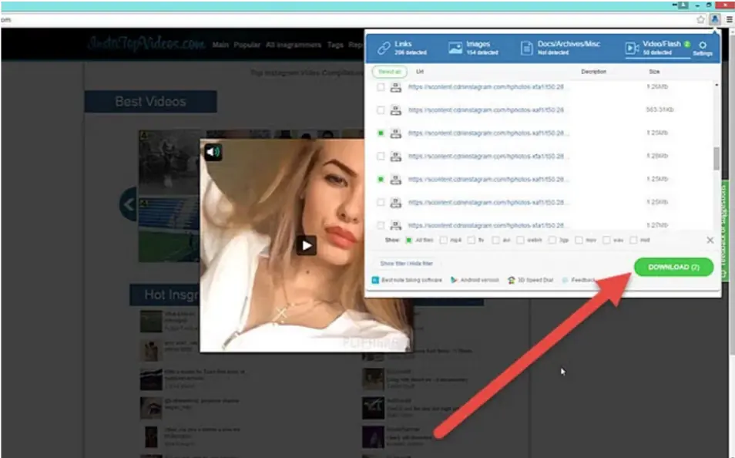Toggle the avi filter checkbox
Screen dimensions: 735x458
pos(496,241)
